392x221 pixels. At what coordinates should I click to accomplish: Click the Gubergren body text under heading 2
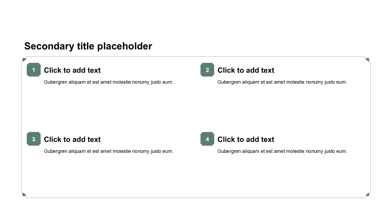click(282, 82)
